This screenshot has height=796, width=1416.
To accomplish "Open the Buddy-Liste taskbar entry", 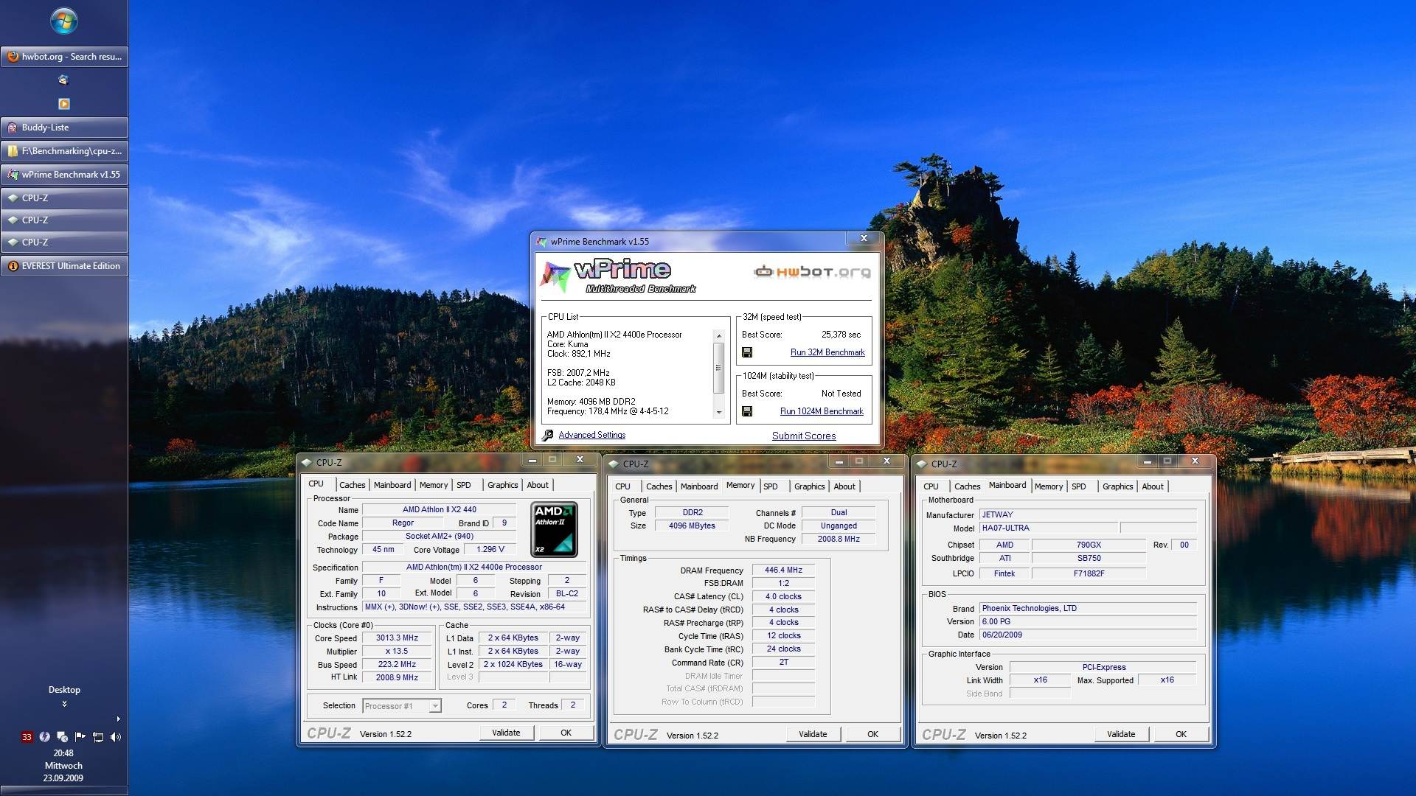I will [64, 128].
